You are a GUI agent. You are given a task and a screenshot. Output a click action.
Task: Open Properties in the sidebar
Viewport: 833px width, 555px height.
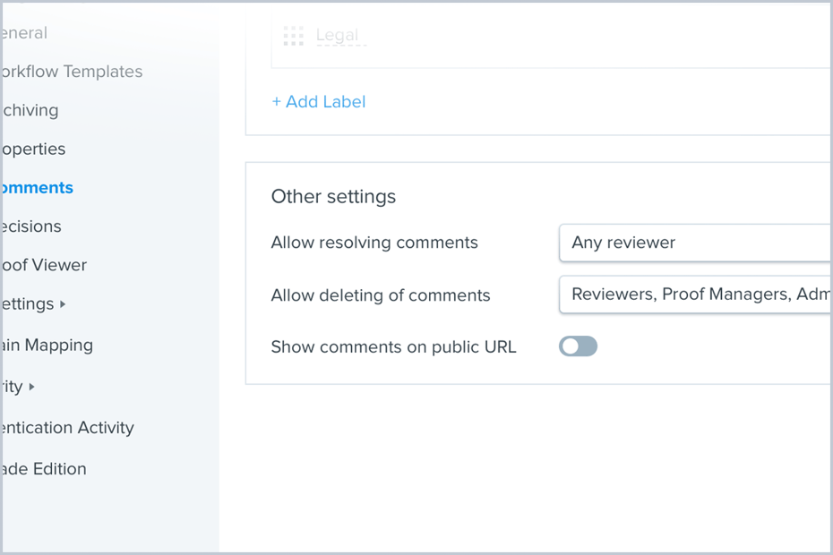click(33, 149)
